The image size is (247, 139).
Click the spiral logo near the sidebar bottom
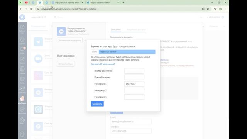tap(22, 120)
